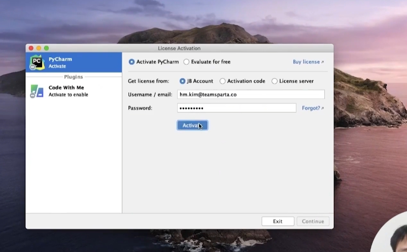Select the Activate PyCharm radio button

(131, 62)
